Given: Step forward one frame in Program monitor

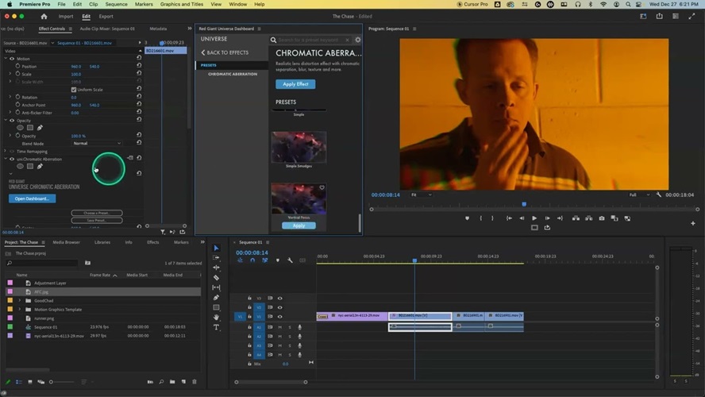Looking at the screenshot, I should [547, 218].
